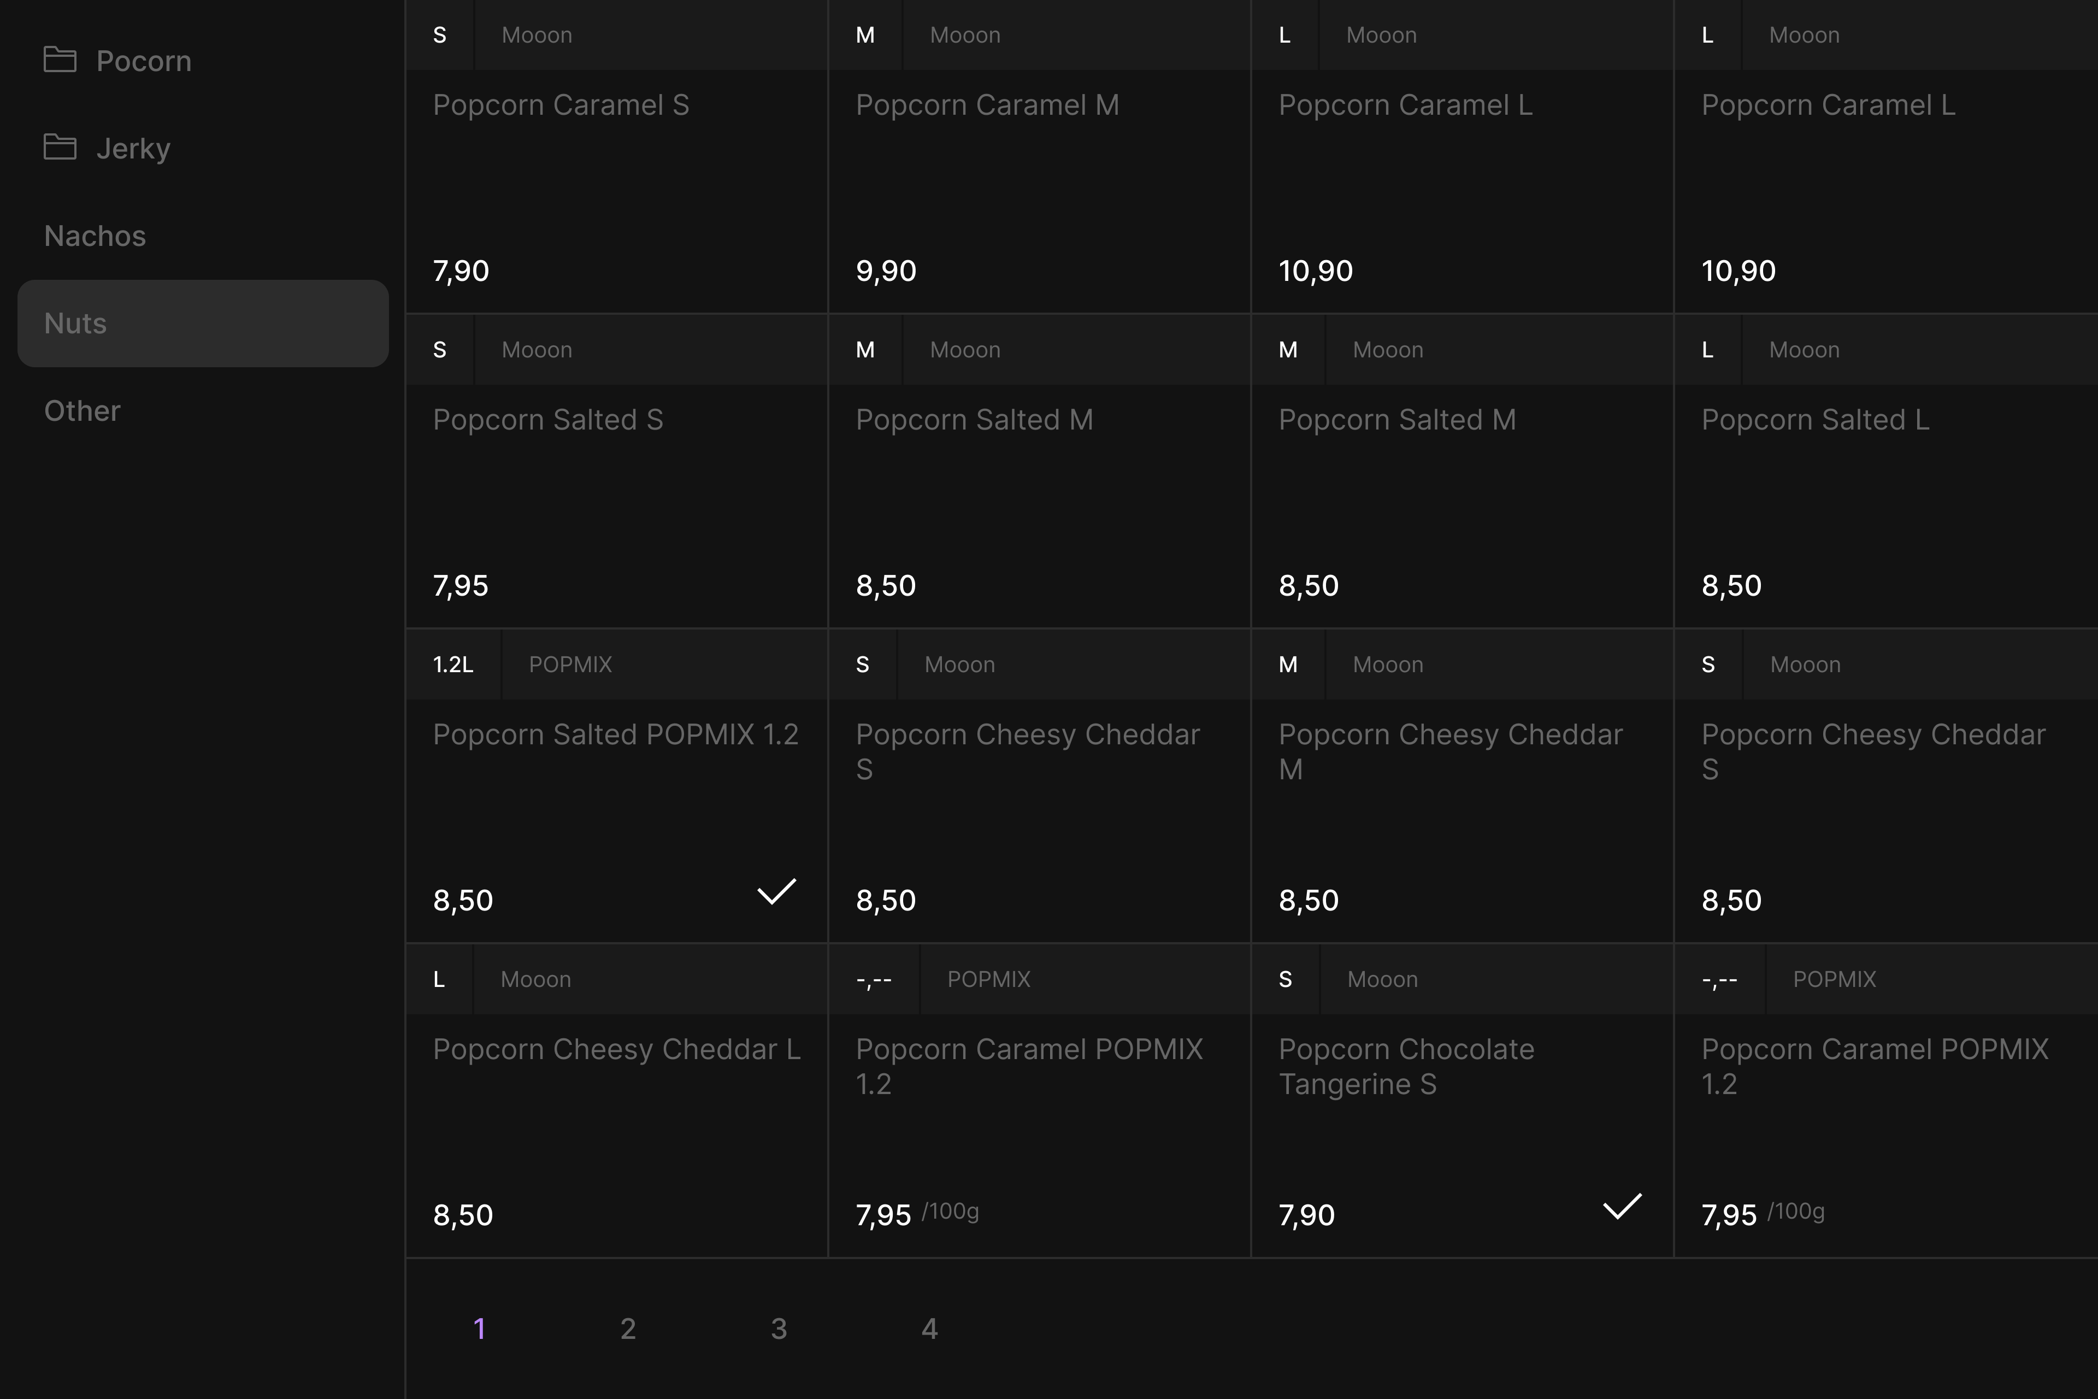2098x1399 pixels.
Task: Open the Pocorn folder icon
Action: coord(60,60)
